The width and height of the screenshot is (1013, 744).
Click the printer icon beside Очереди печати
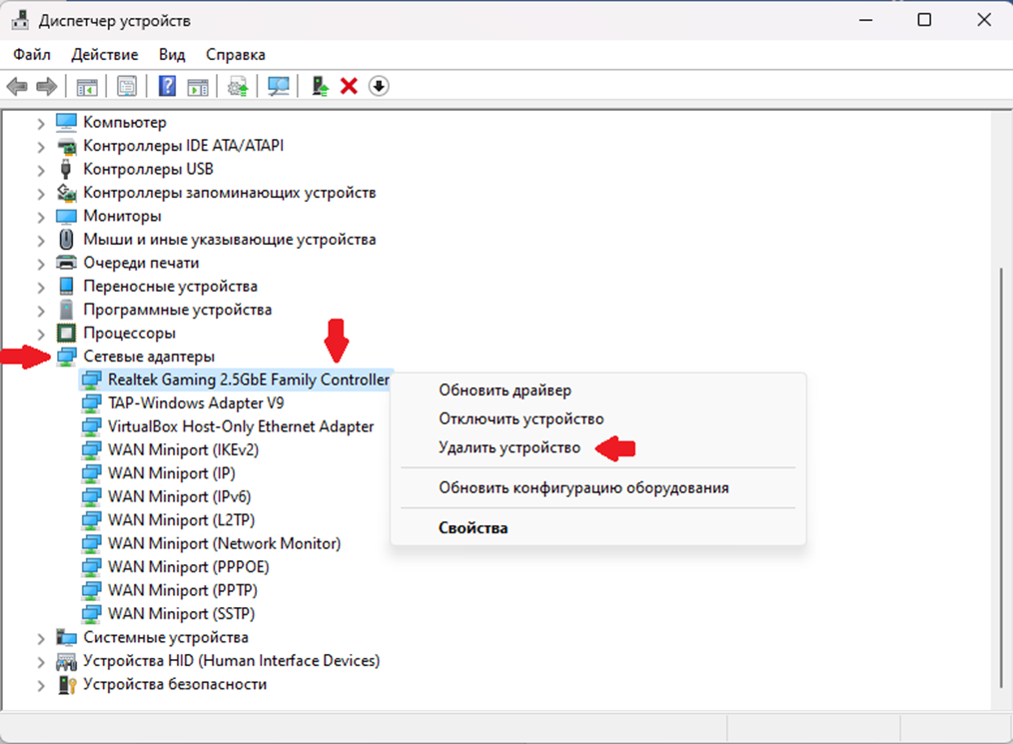[x=66, y=263]
